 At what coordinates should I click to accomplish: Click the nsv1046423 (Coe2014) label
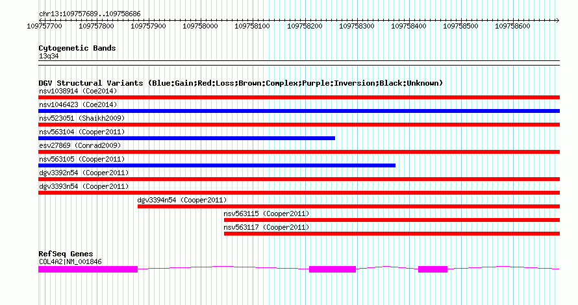(78, 104)
